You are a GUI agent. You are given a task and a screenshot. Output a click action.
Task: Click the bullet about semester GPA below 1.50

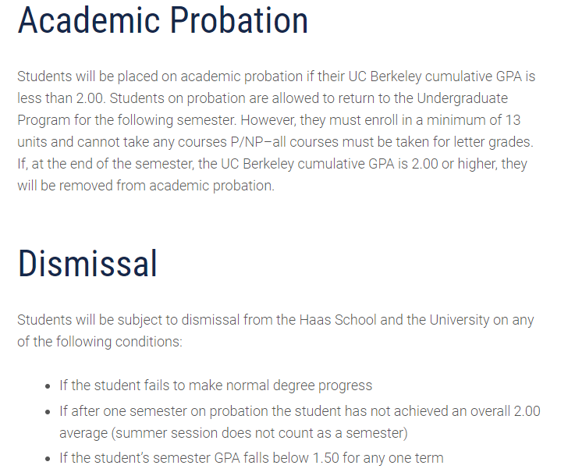click(251, 458)
